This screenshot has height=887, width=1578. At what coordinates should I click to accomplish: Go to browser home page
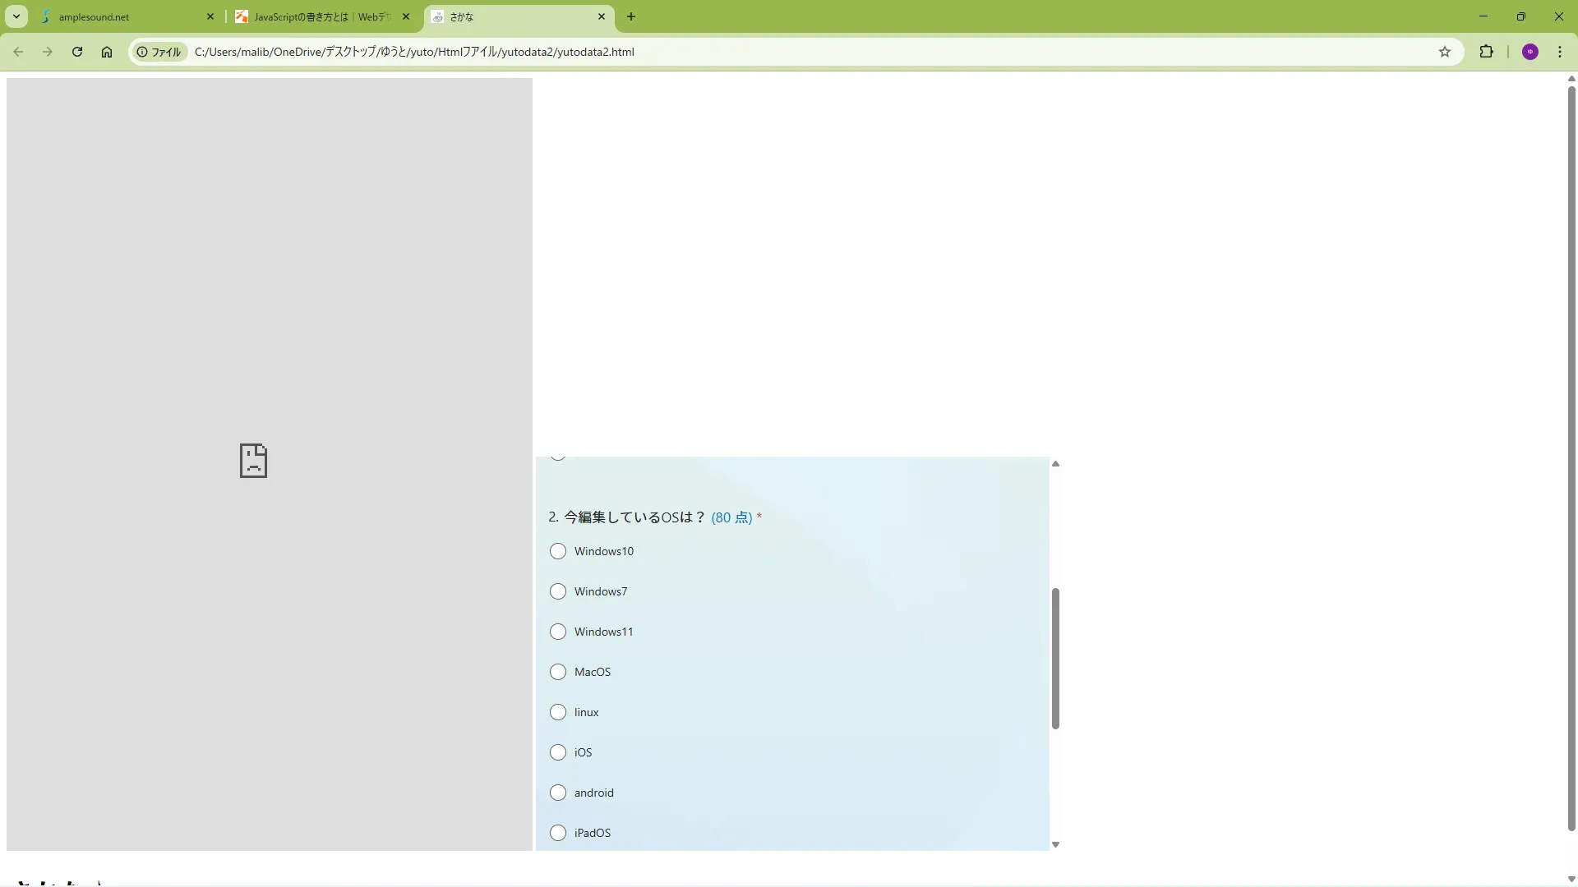(x=107, y=52)
